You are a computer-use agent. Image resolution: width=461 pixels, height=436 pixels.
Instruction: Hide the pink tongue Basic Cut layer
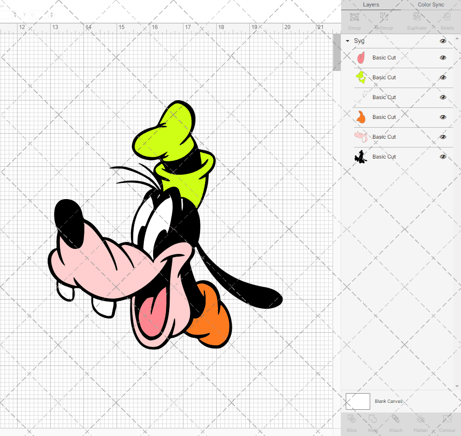tap(443, 58)
